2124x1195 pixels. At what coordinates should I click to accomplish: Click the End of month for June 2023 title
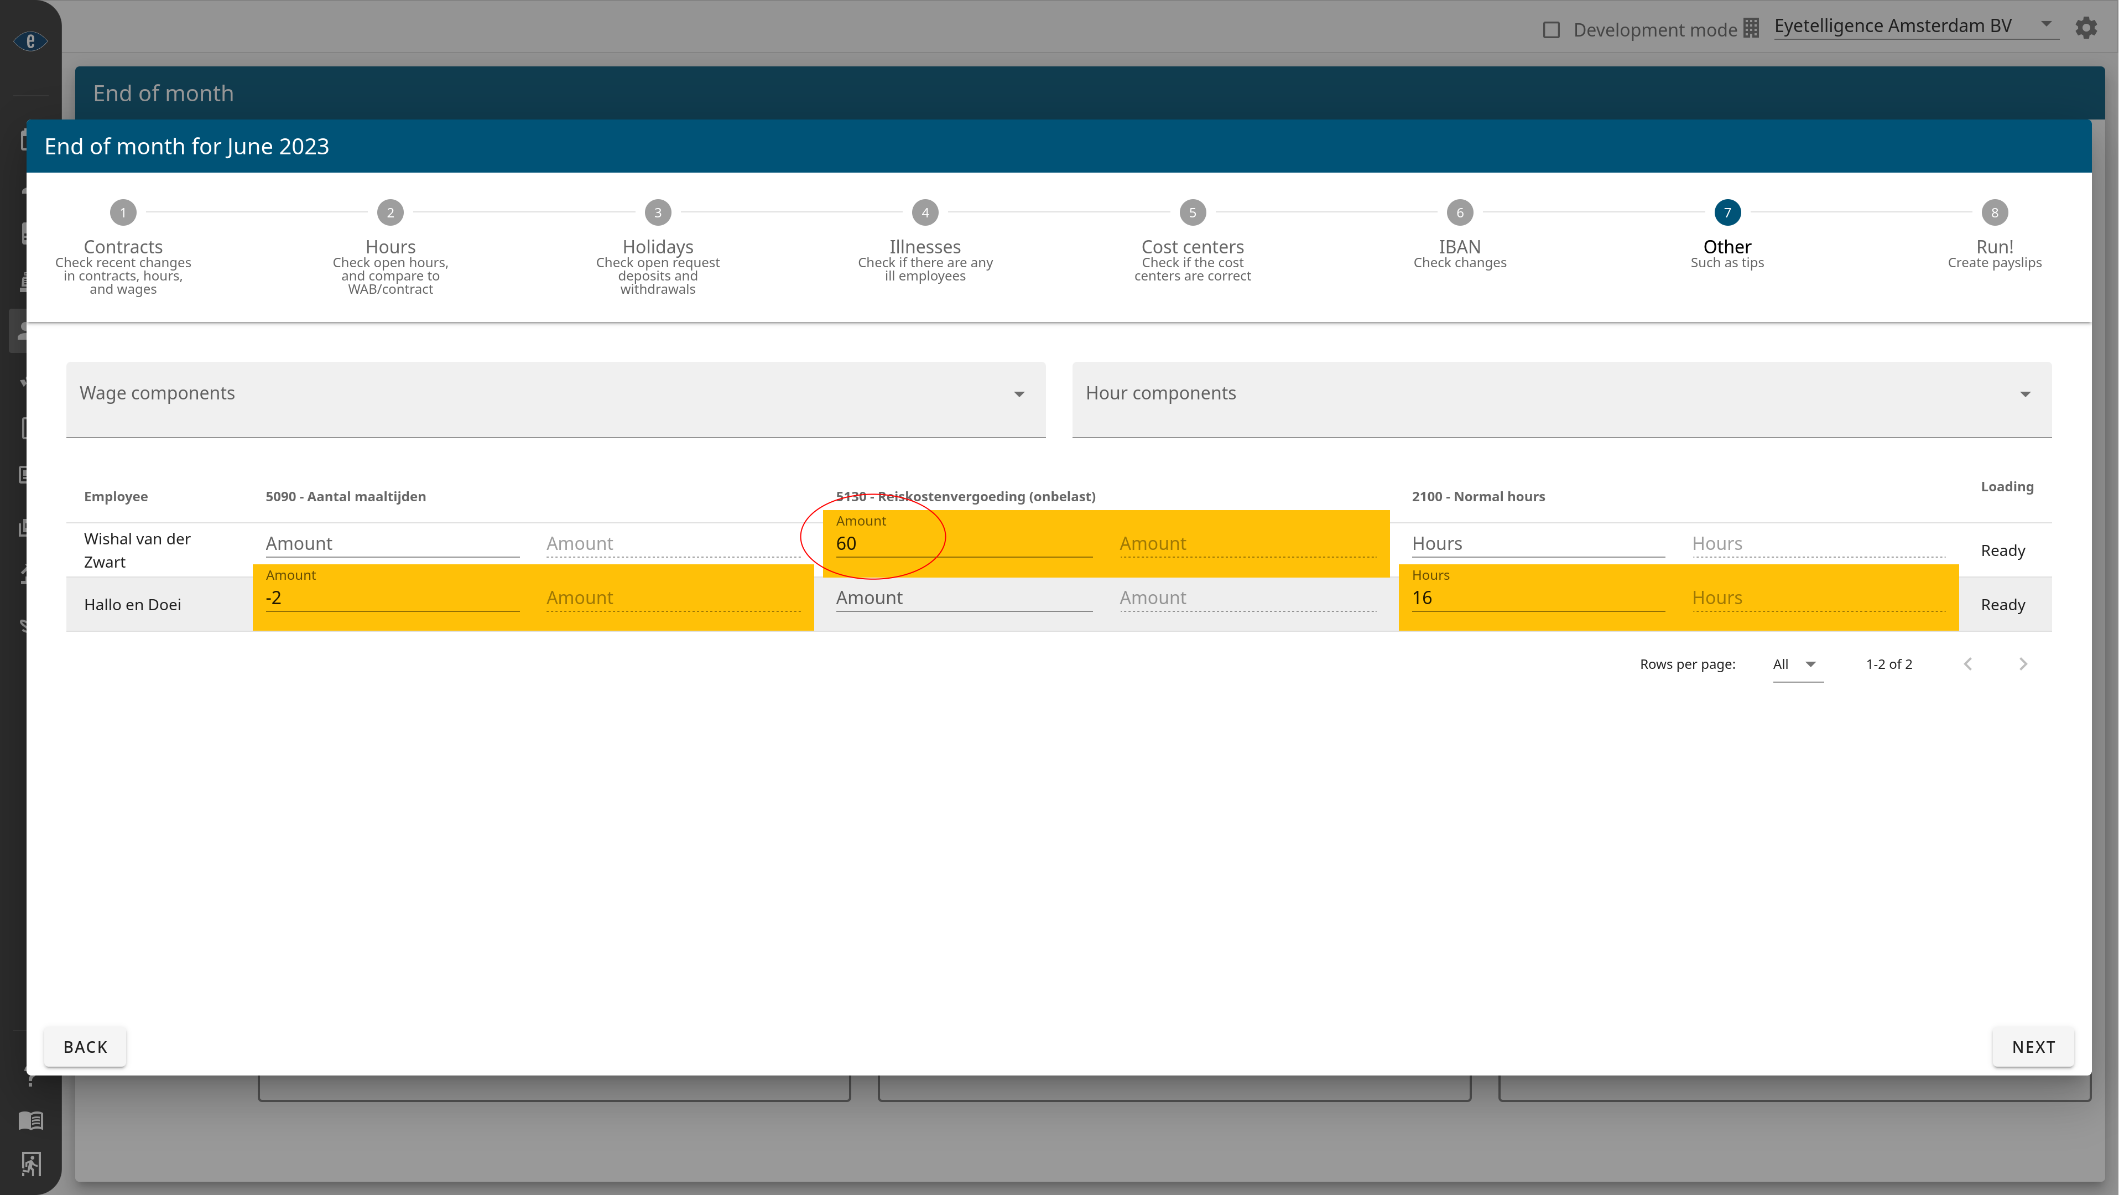186,146
